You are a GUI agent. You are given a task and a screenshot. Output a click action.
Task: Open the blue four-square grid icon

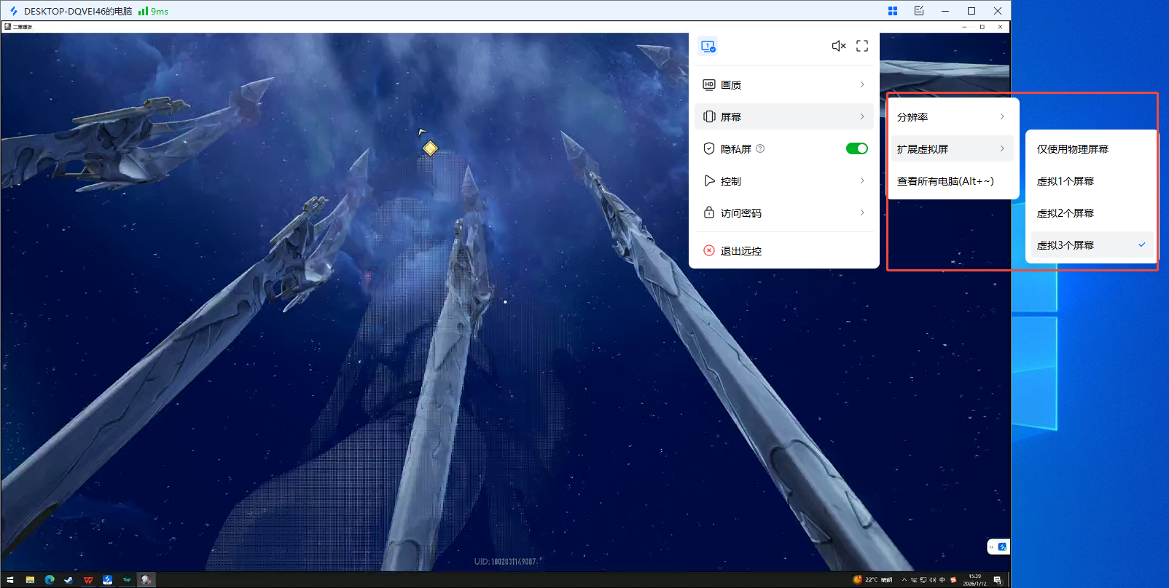(x=893, y=11)
